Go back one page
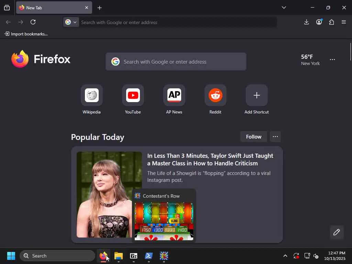Viewport: 352px width, 264px height. pyautogui.click(x=8, y=22)
